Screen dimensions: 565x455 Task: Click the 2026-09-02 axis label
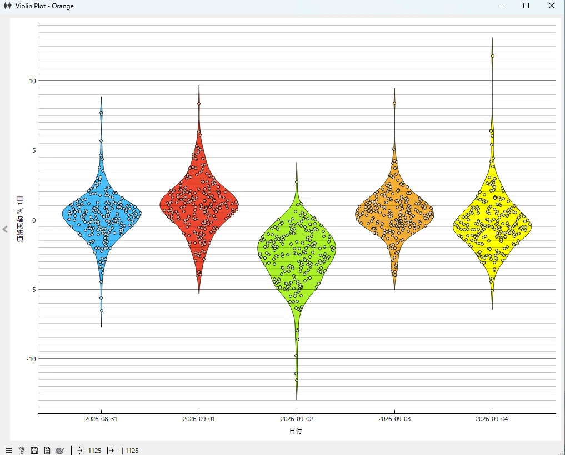tap(297, 419)
